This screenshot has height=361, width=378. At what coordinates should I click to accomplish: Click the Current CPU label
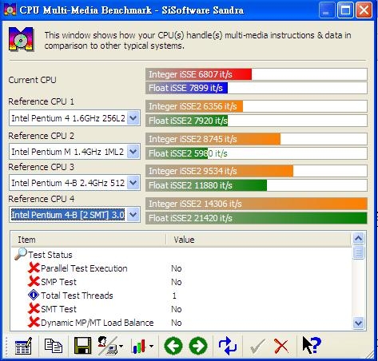click(x=32, y=80)
